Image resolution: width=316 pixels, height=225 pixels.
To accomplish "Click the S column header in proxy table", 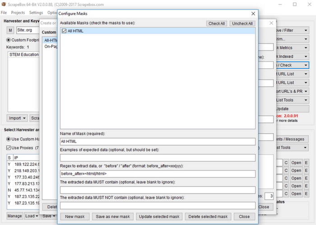I will coord(9,157).
